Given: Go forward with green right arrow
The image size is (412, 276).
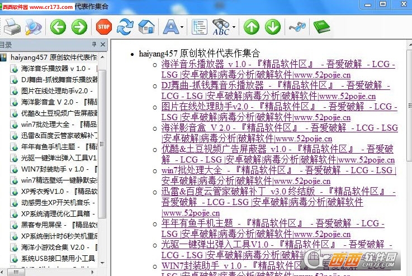Looking at the screenshot, I should [79, 27].
